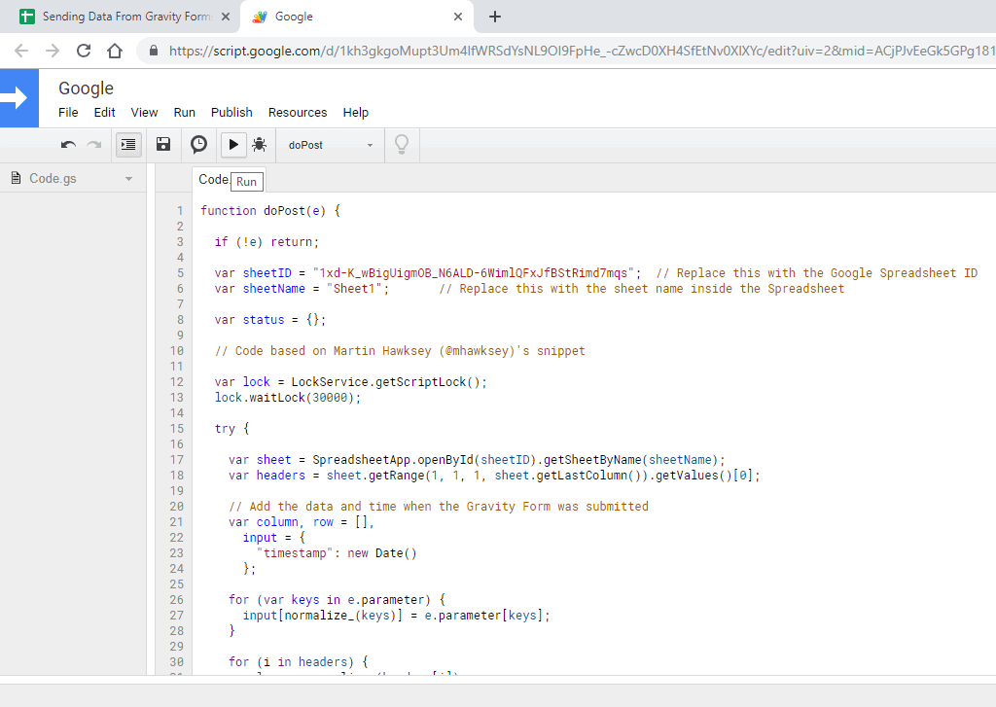Click line number 15 in gutter
This screenshot has height=707, width=996.
point(177,429)
